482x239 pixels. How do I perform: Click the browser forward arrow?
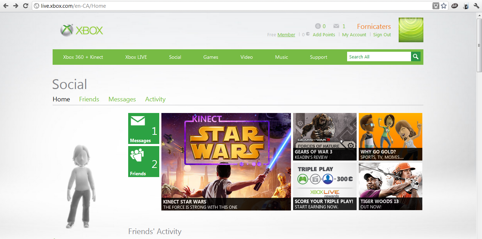point(16,6)
